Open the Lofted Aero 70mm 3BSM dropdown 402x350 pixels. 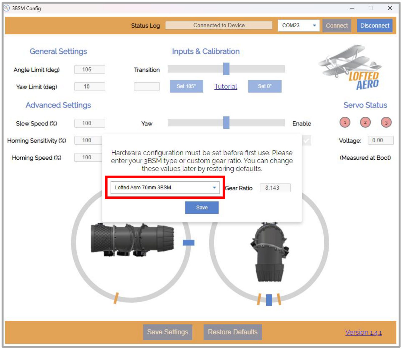pyautogui.click(x=165, y=187)
